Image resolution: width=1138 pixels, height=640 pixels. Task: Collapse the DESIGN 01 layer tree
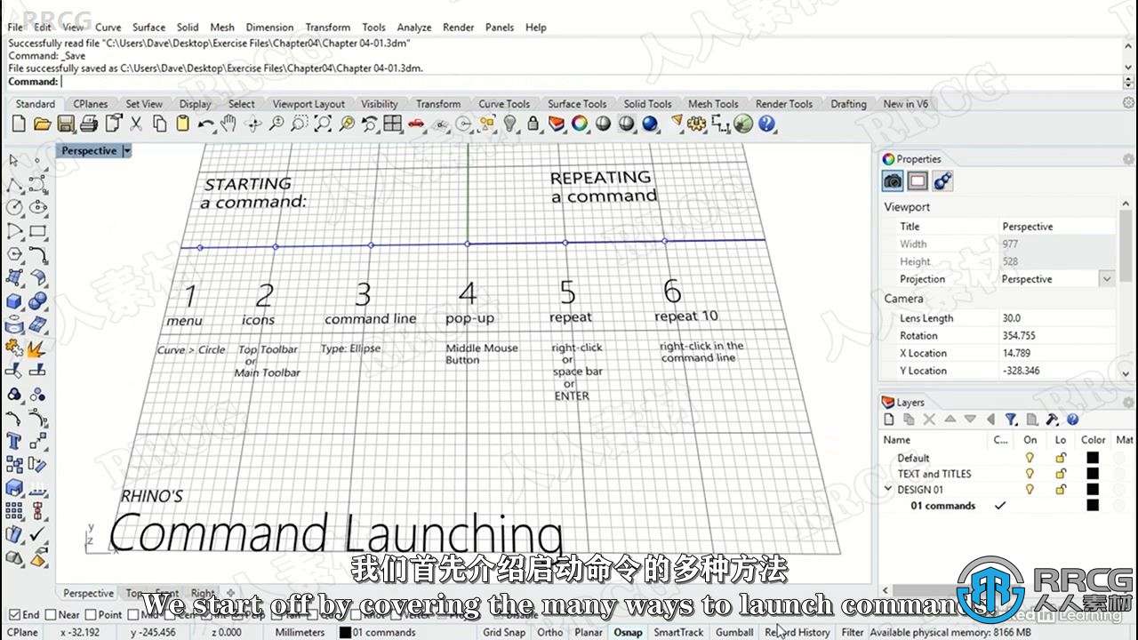pyautogui.click(x=888, y=490)
